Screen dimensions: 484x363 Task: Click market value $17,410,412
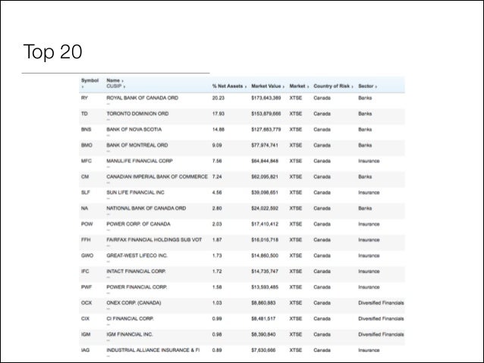click(265, 224)
